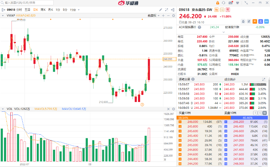Click the price alert bell icon
This screenshot has width=270, height=167.
(x=243, y=22)
